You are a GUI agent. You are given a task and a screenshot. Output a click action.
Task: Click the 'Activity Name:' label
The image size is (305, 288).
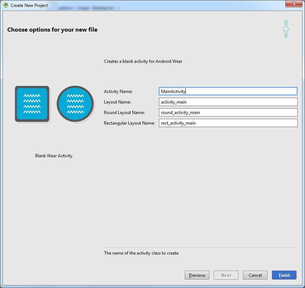(x=118, y=91)
